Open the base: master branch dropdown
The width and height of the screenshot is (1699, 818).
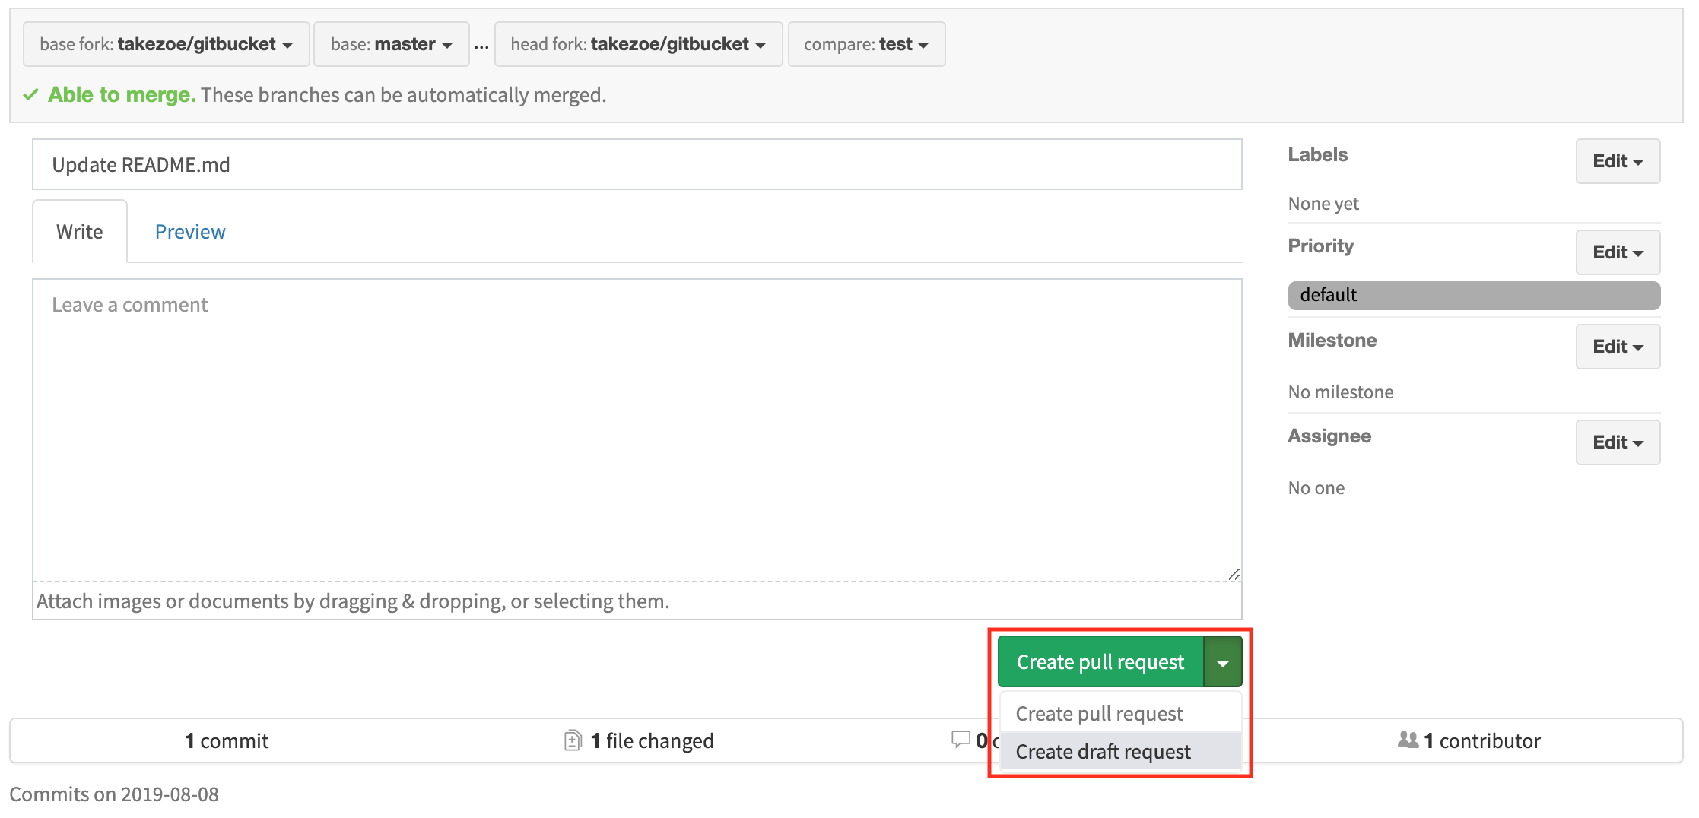392,44
